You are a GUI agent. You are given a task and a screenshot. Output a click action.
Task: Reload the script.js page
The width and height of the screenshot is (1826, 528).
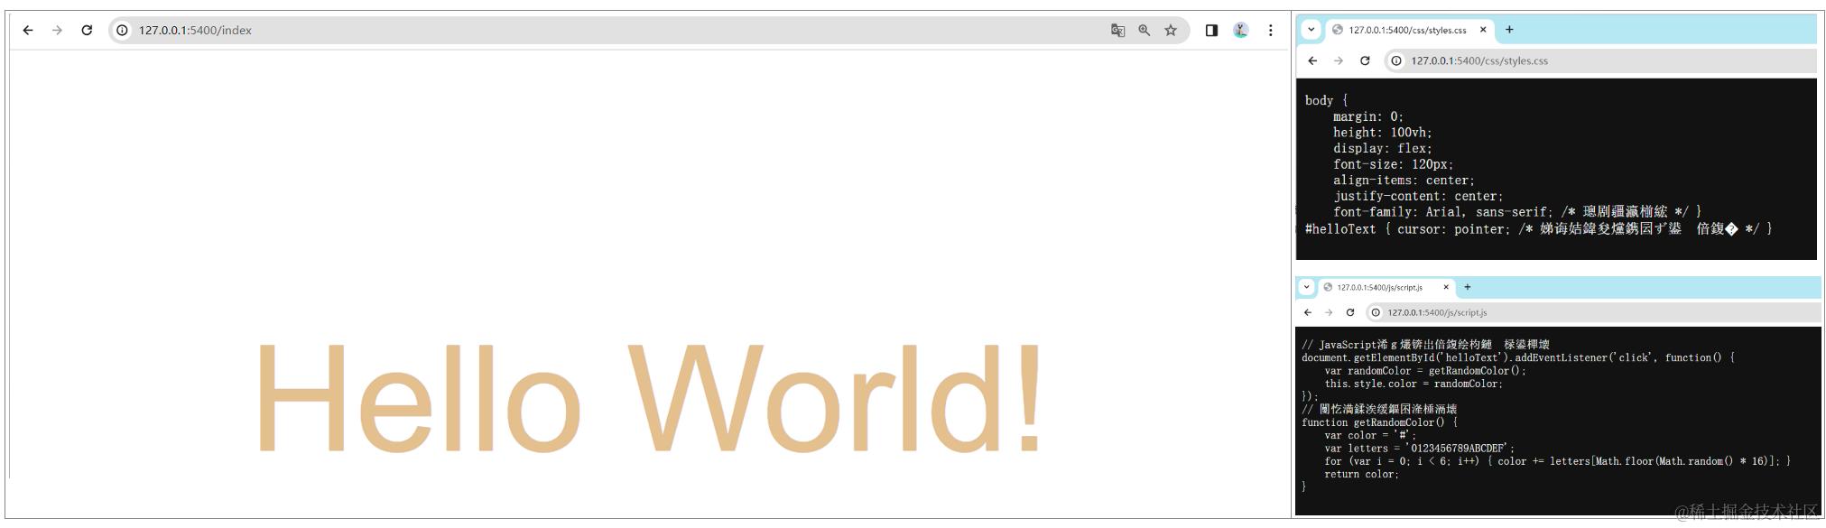pyautogui.click(x=1350, y=312)
